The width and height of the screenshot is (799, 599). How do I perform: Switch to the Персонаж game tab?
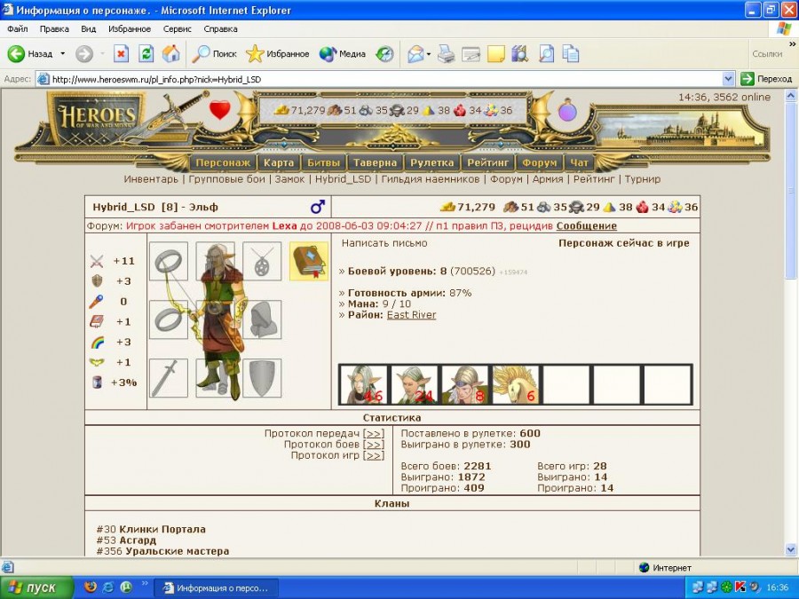(223, 163)
